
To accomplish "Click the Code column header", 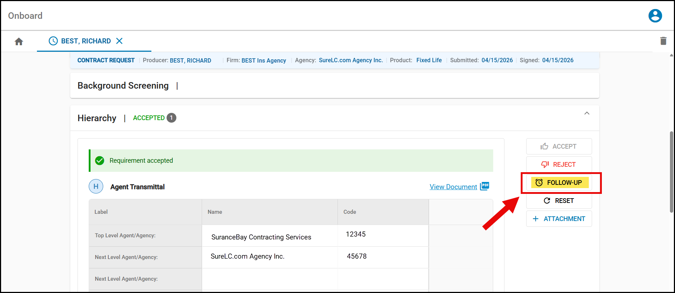I will click(x=349, y=212).
